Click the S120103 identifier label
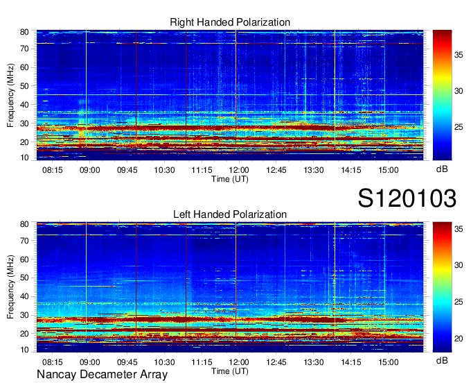Screen dimensions: 471x383 point(407,198)
